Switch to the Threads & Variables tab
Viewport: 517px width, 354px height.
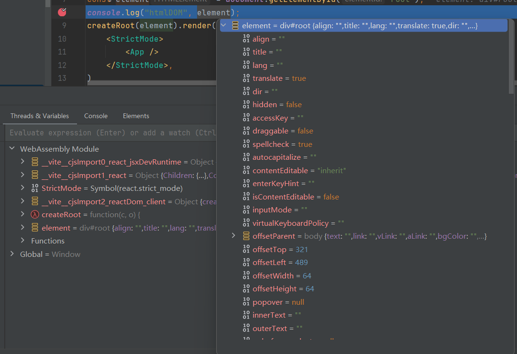coord(40,116)
